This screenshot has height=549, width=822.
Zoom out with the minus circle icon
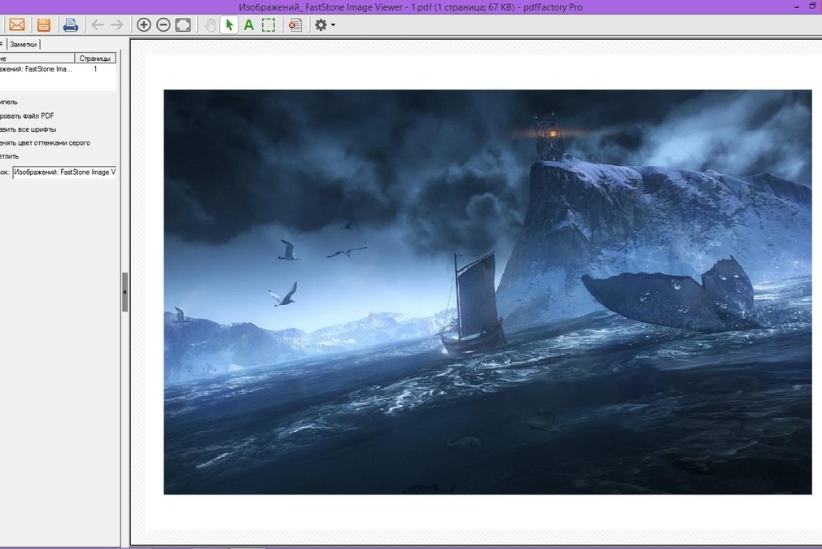[x=163, y=24]
